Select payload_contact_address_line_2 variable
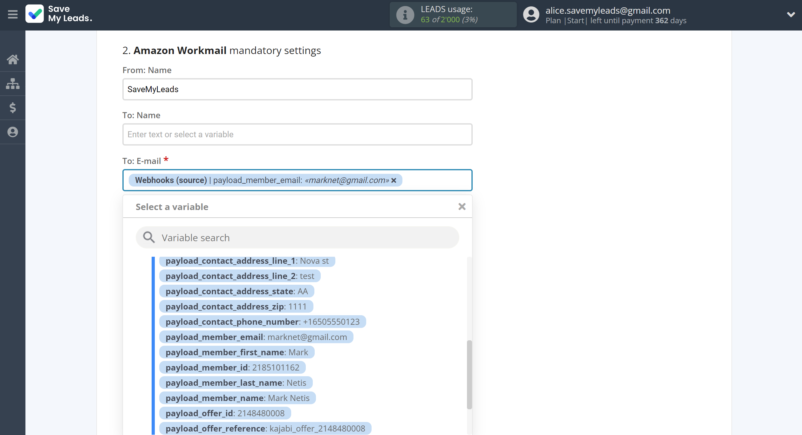 point(240,276)
